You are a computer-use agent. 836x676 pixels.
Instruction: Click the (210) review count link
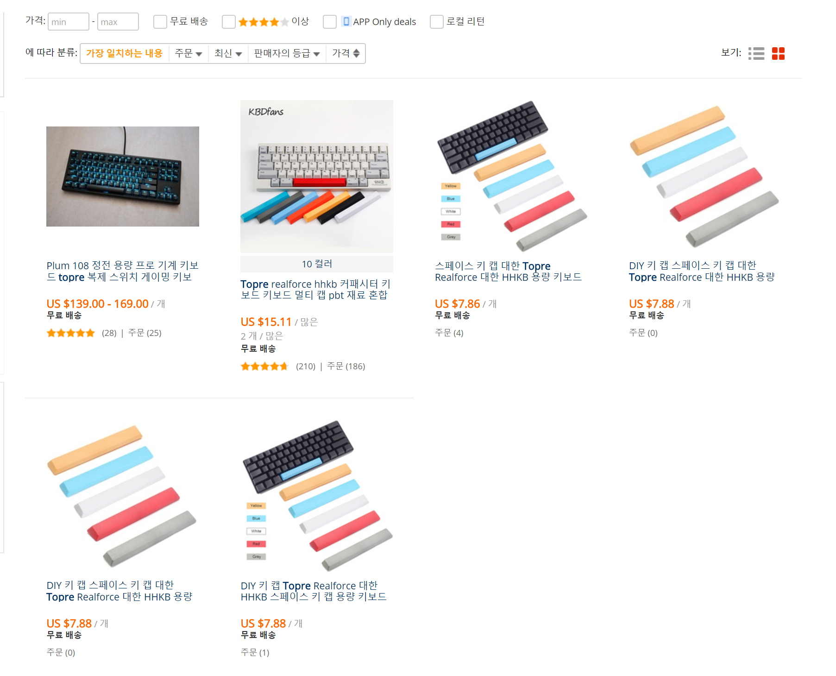[306, 366]
